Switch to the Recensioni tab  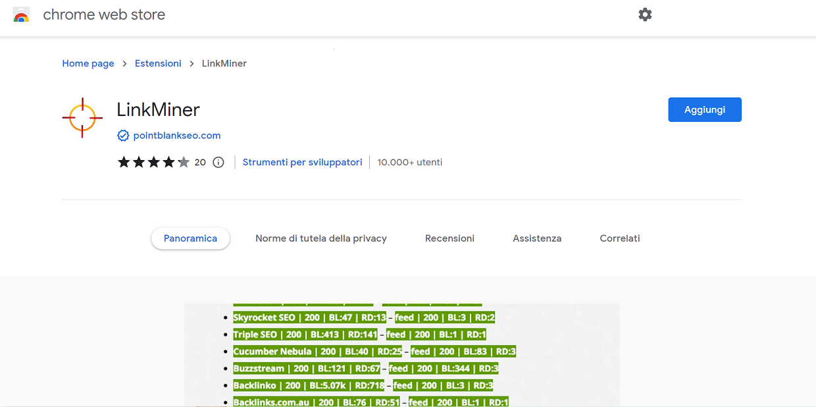[x=449, y=238]
